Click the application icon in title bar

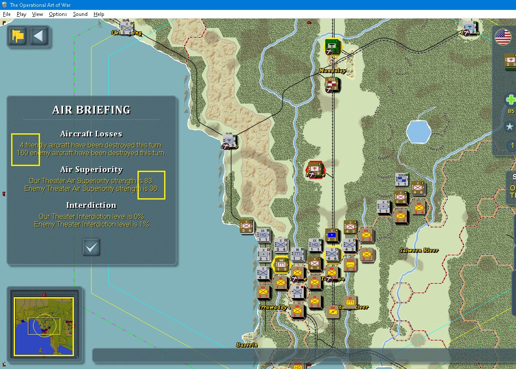tap(5, 5)
